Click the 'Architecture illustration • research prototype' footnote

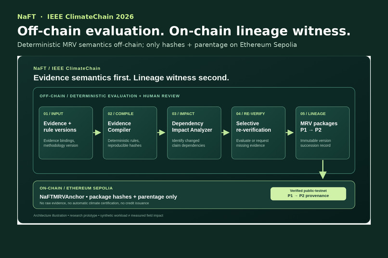click(x=98, y=216)
